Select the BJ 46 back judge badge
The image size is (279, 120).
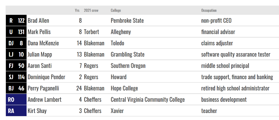click(16, 88)
